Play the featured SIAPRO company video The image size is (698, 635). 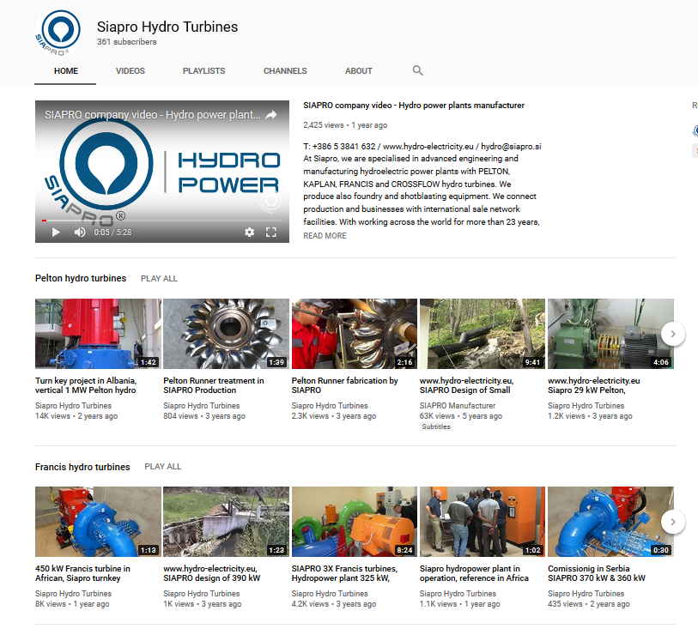point(56,233)
